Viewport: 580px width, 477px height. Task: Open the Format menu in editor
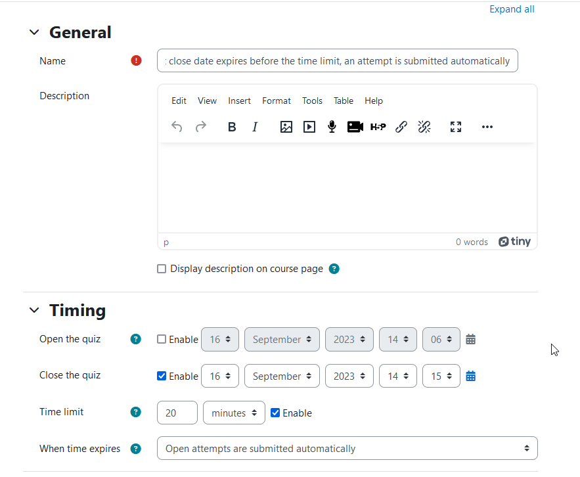[277, 101]
